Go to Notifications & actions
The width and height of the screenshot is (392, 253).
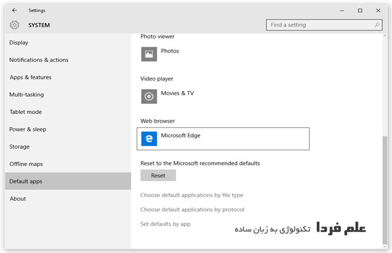[x=39, y=60]
